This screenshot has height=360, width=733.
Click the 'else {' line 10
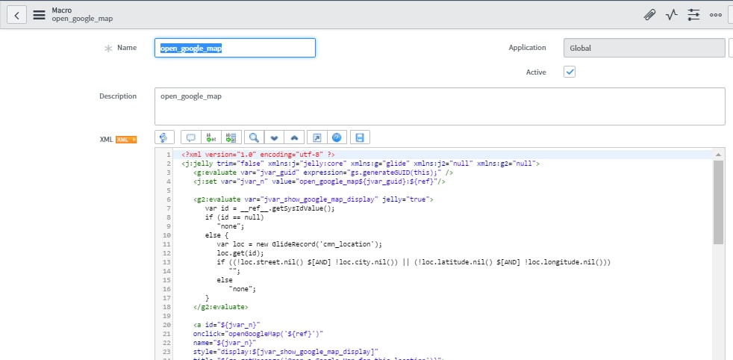point(217,235)
